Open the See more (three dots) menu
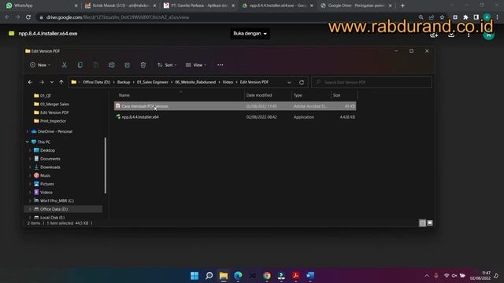This screenshot has width=504, height=283. pos(220,65)
